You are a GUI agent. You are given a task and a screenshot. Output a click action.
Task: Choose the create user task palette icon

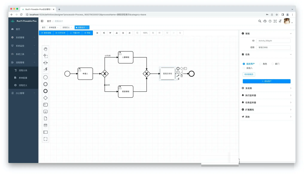tap(45, 105)
